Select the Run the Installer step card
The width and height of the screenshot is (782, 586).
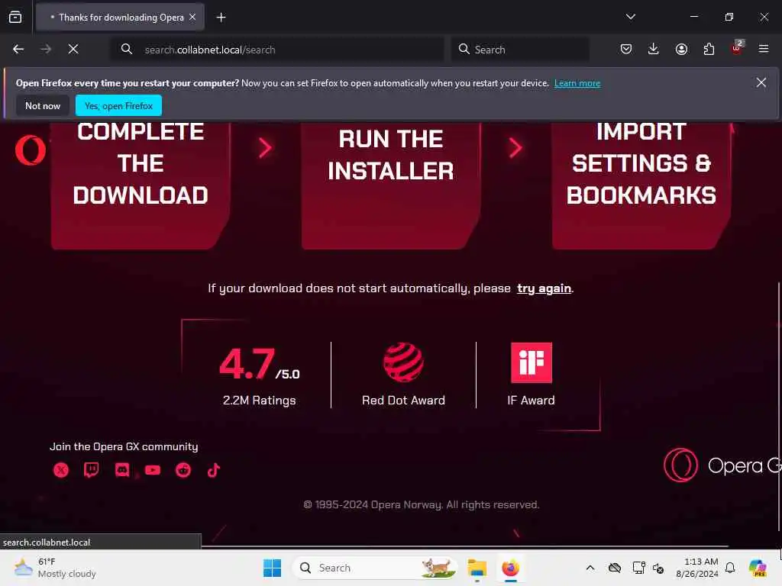point(391,185)
